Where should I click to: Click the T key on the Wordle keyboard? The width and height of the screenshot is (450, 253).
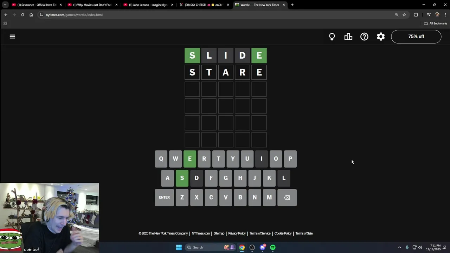point(218,159)
